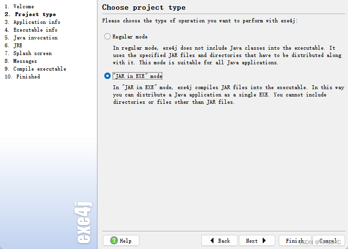Click the exe4j vertical logo
This screenshot has width=348, height=249.
[83, 223]
